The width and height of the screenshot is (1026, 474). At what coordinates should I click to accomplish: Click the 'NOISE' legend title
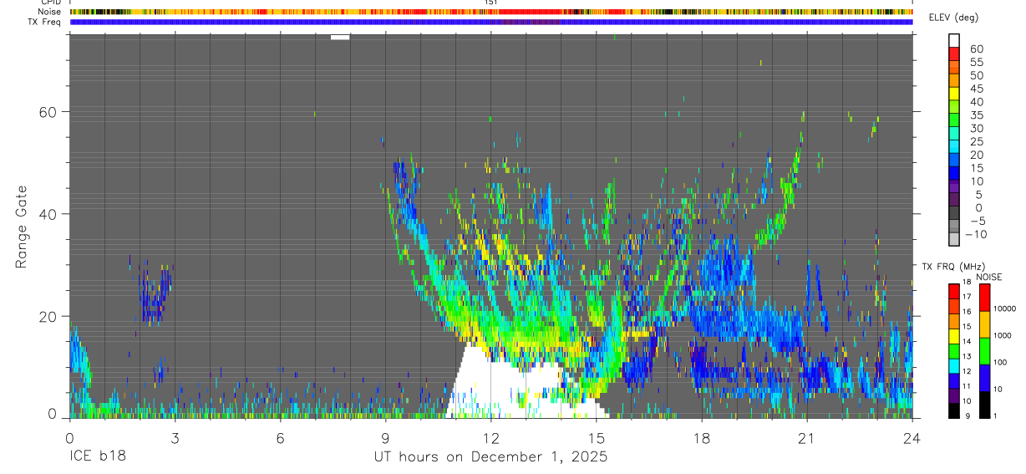coord(990,277)
